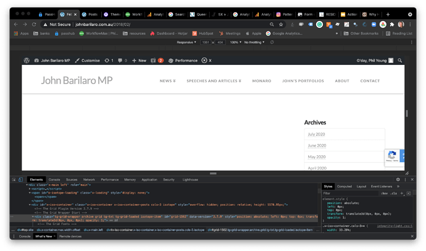
Task: Open the 100% zoom dropdown
Action: click(x=236, y=43)
